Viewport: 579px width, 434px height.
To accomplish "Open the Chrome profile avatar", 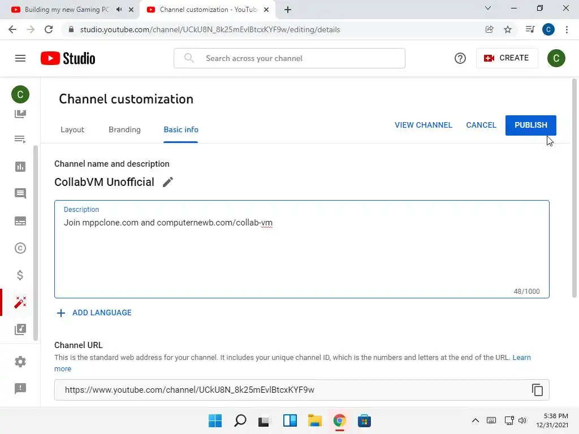I will 548,29.
